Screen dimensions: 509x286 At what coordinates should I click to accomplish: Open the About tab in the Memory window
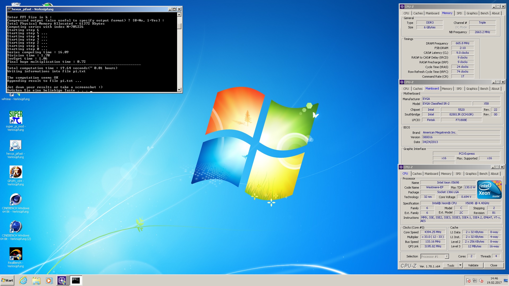[x=495, y=13]
